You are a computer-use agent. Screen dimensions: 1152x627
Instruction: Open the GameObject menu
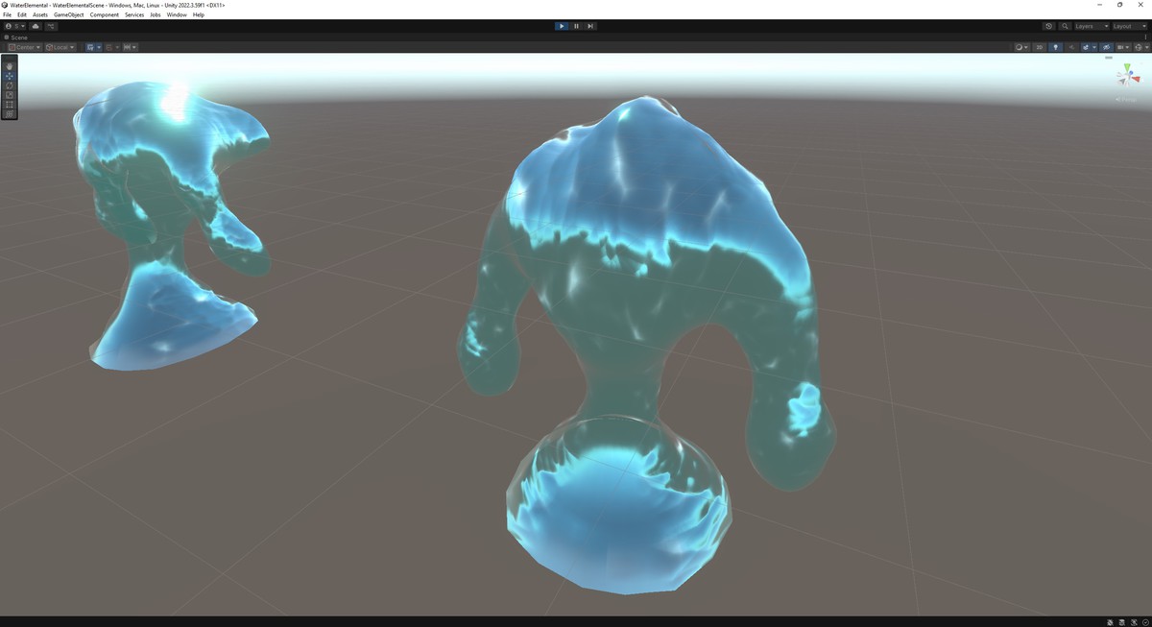click(69, 15)
